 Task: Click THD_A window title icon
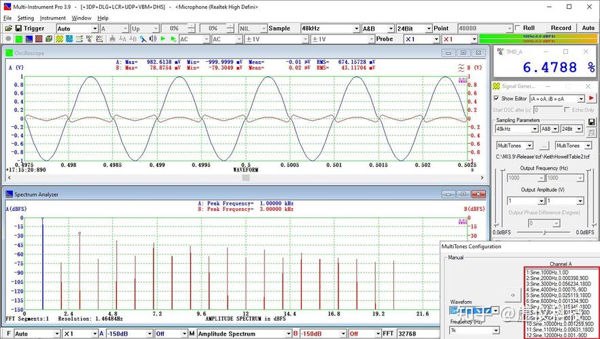coord(500,52)
